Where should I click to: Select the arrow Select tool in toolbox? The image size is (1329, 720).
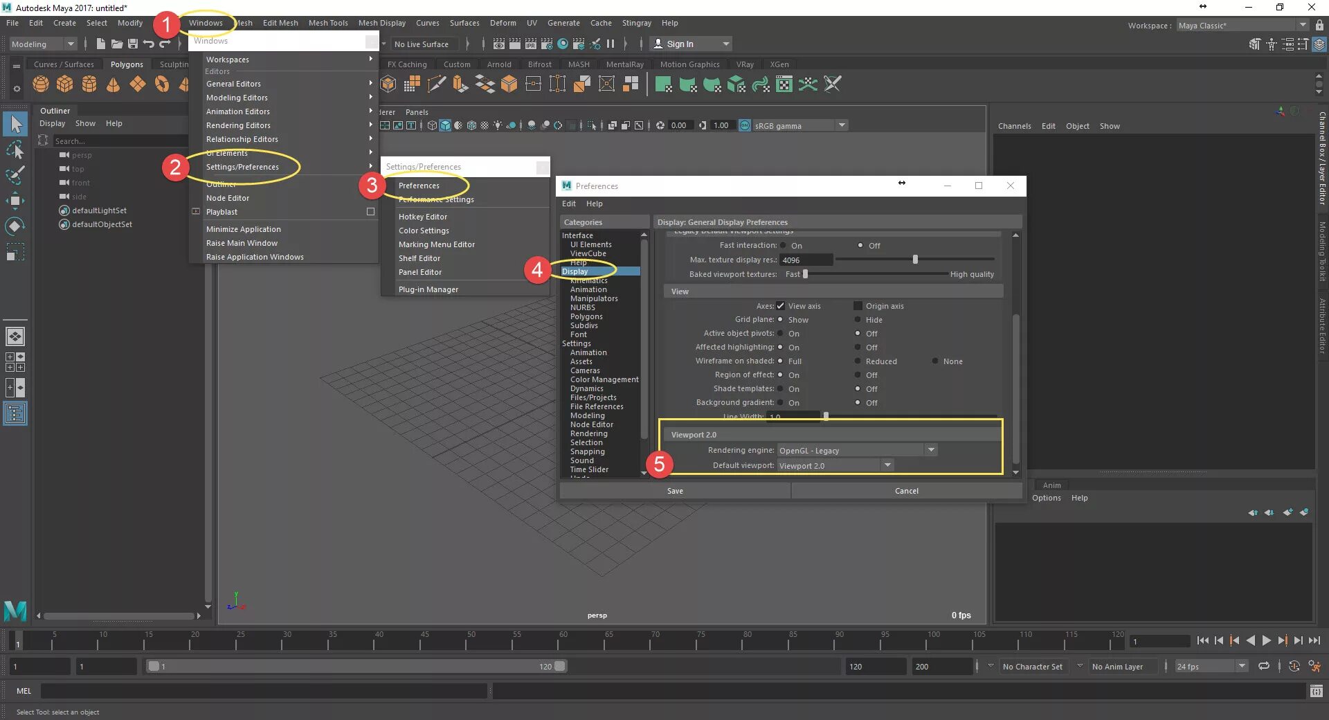(x=15, y=125)
